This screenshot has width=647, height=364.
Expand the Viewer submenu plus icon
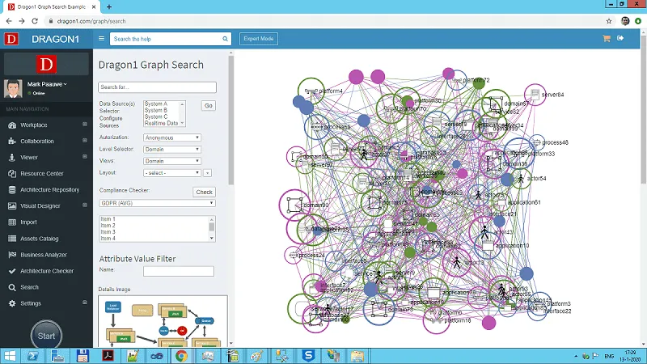tap(85, 156)
